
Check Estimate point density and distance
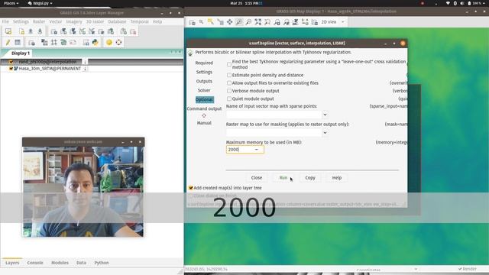tap(229, 75)
